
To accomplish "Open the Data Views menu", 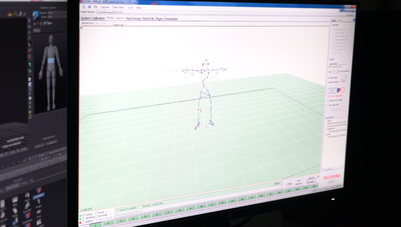I will click(x=118, y=7).
